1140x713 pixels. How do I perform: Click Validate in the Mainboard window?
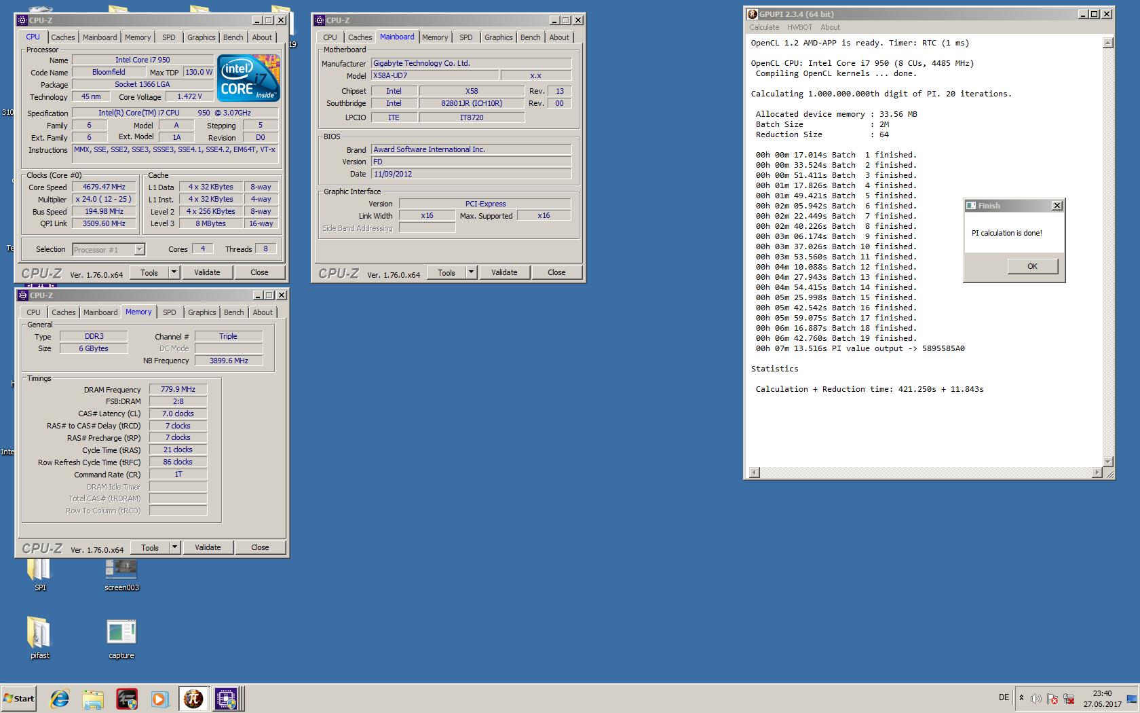click(x=504, y=272)
